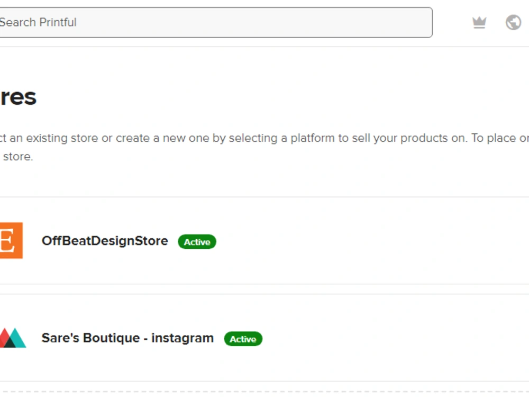Click the Sare's Boutique triangle logo

(13, 338)
